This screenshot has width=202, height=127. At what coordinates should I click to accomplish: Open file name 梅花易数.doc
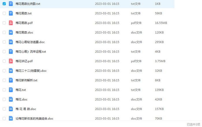point(24,32)
